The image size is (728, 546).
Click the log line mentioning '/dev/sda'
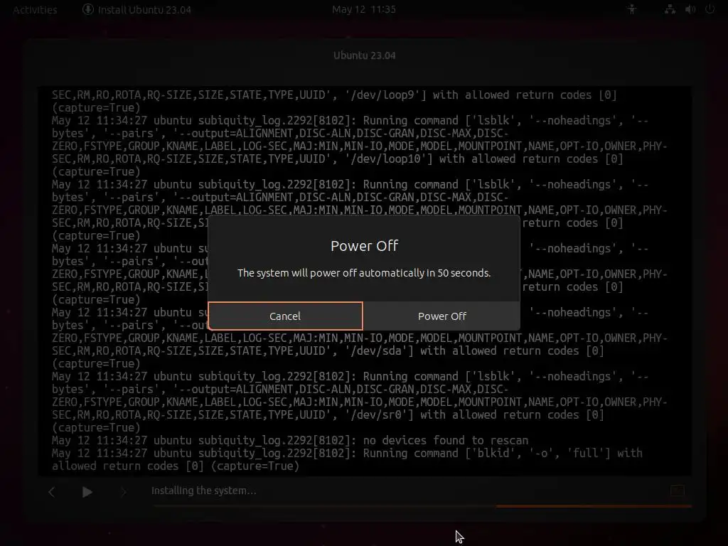pyautogui.click(x=328, y=350)
